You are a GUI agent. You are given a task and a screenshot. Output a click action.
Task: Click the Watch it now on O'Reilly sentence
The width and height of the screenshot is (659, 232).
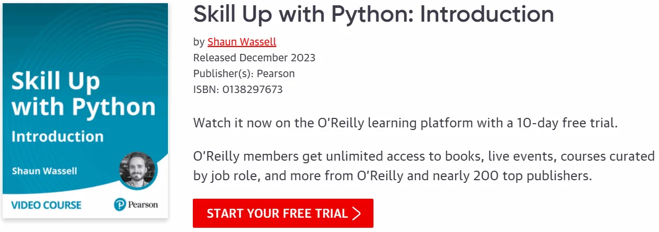pos(405,124)
